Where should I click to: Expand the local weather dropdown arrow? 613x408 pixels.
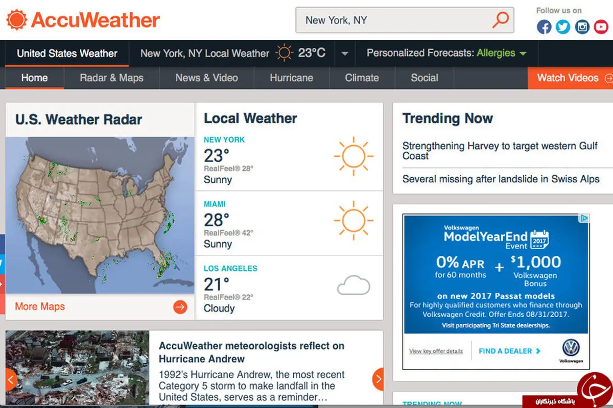click(x=345, y=54)
